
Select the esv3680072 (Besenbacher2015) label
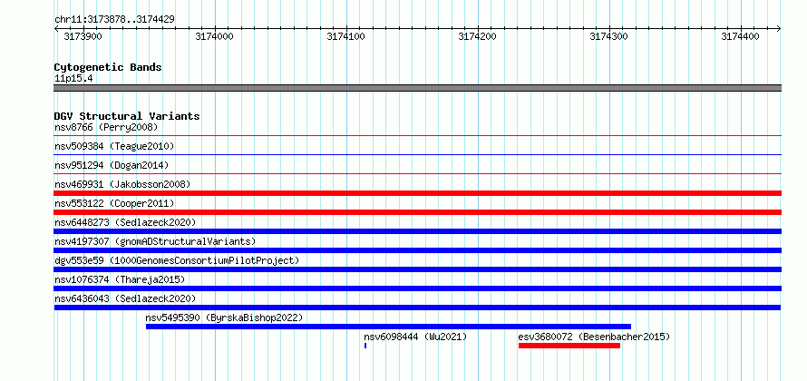[594, 337]
